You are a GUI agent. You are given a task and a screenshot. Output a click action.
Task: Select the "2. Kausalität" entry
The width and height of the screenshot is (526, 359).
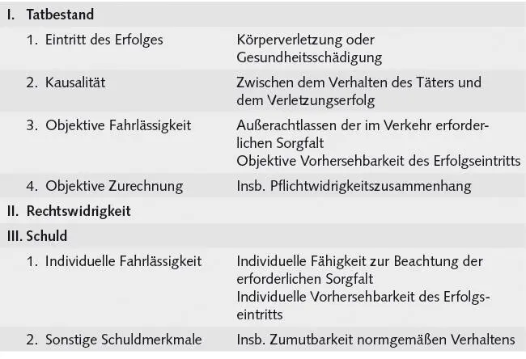click(68, 82)
